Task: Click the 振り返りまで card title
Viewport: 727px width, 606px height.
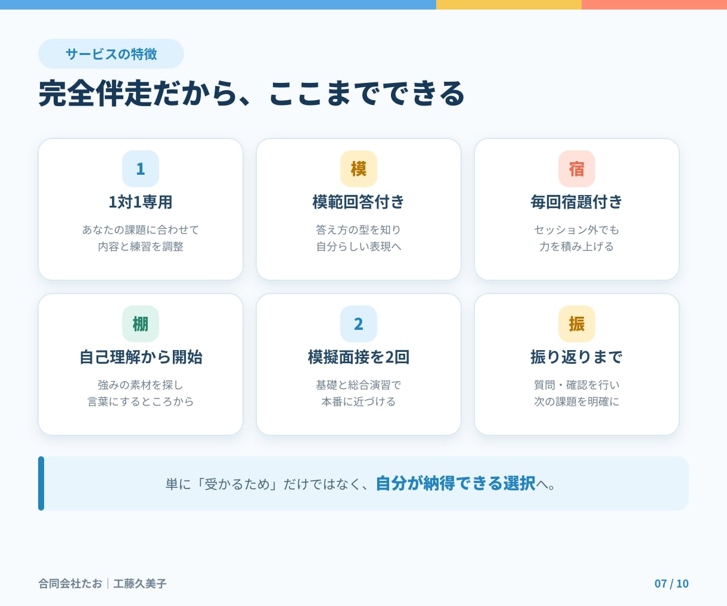Action: [577, 357]
